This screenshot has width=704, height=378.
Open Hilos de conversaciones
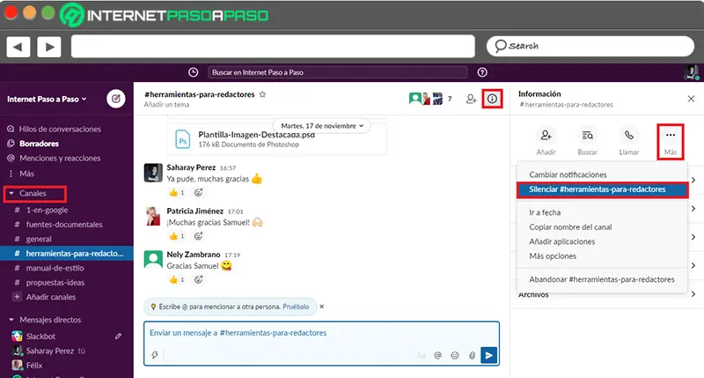pyautogui.click(x=60, y=129)
